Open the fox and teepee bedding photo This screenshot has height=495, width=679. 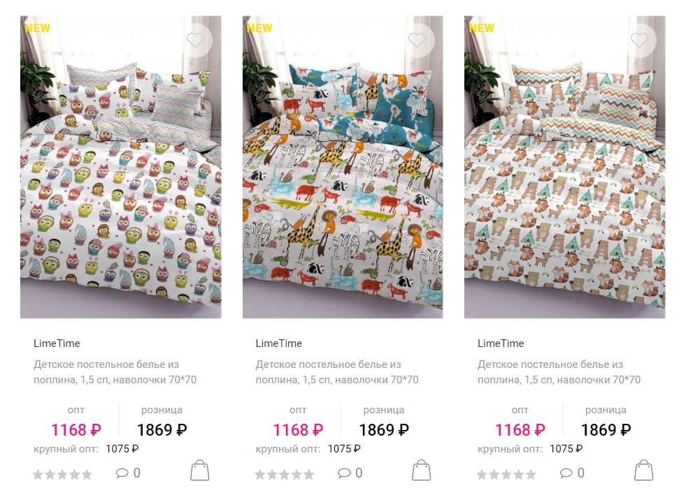[565, 168]
